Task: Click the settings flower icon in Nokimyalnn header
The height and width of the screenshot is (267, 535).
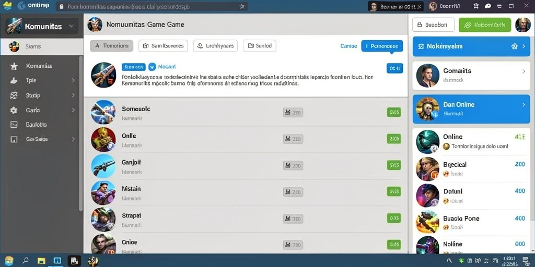Action: 514,46
